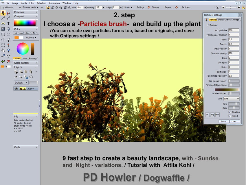Click the Max particles input field
This screenshot has height=185, width=246.
[x=234, y=30]
